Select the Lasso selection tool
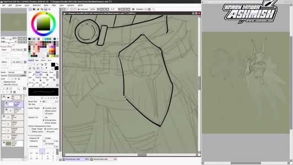The image size is (293, 165). pos(34,65)
